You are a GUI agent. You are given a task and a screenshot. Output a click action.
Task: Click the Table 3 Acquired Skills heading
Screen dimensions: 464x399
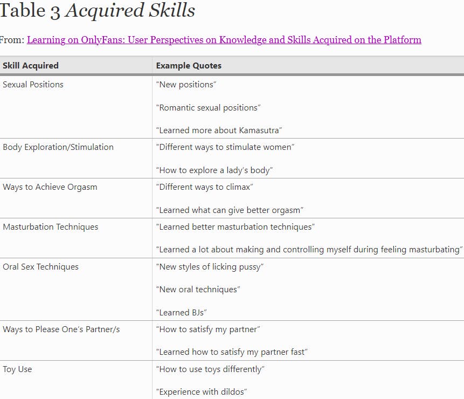click(x=97, y=11)
